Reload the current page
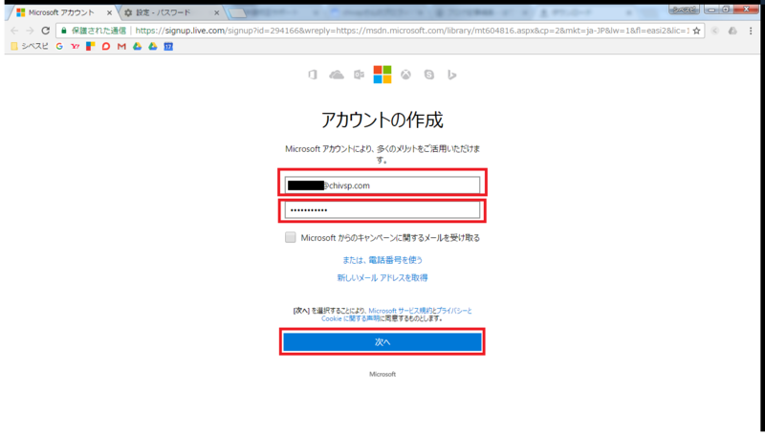Screen dimensions: 765x436 click(x=45, y=31)
